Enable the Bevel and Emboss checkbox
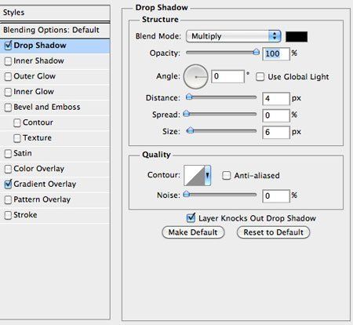353x325 pixels. click(x=8, y=108)
